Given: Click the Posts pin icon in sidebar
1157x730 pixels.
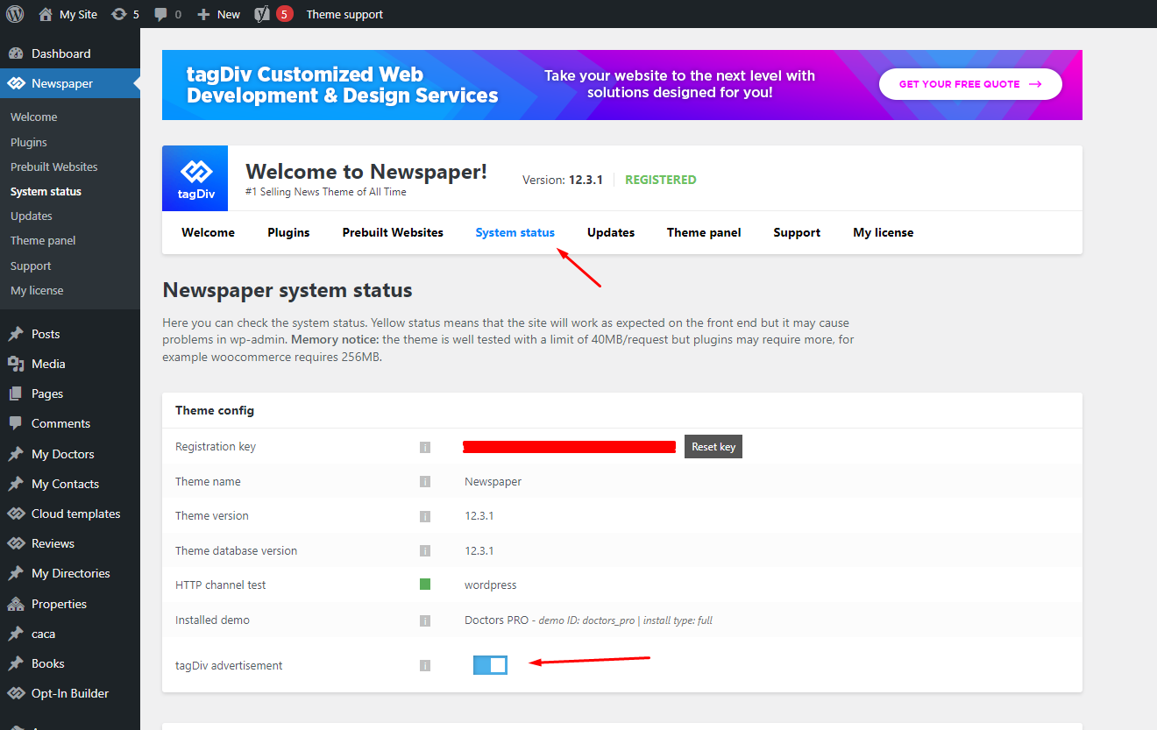Looking at the screenshot, I should pos(16,334).
